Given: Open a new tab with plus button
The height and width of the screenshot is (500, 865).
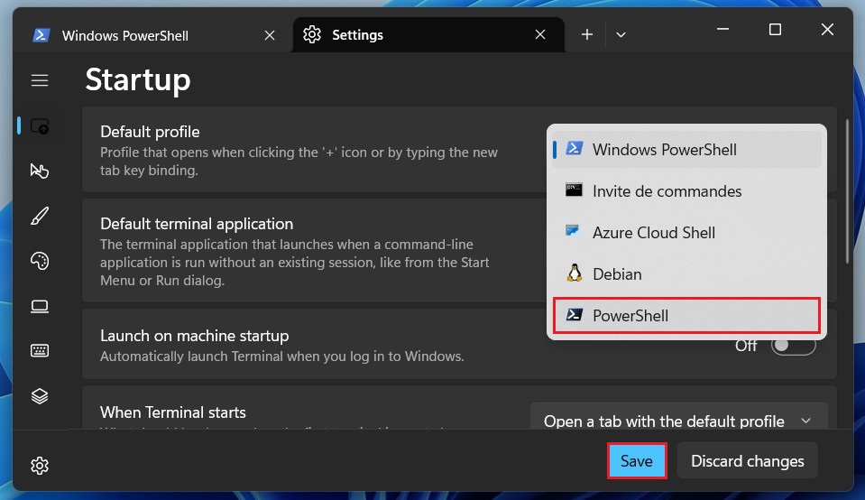Looking at the screenshot, I should (x=587, y=35).
